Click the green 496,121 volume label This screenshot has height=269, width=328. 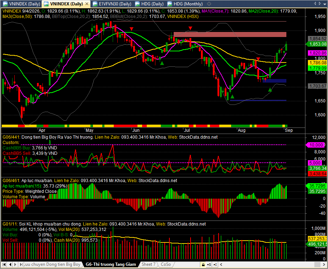pos(317,244)
